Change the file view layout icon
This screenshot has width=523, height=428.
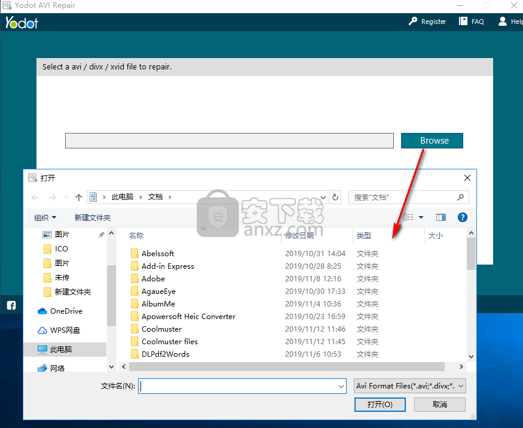[408, 217]
